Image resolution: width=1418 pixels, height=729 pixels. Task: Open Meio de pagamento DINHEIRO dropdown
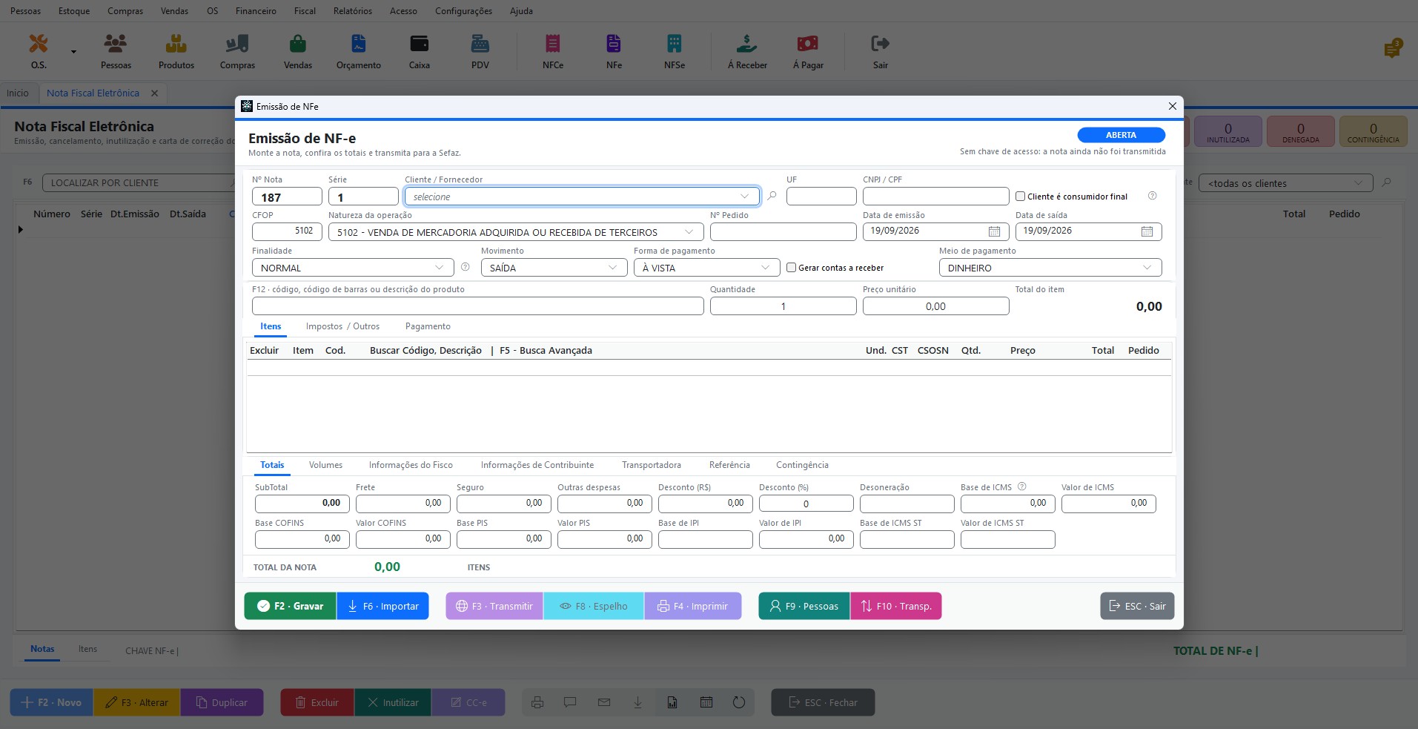click(x=1050, y=268)
